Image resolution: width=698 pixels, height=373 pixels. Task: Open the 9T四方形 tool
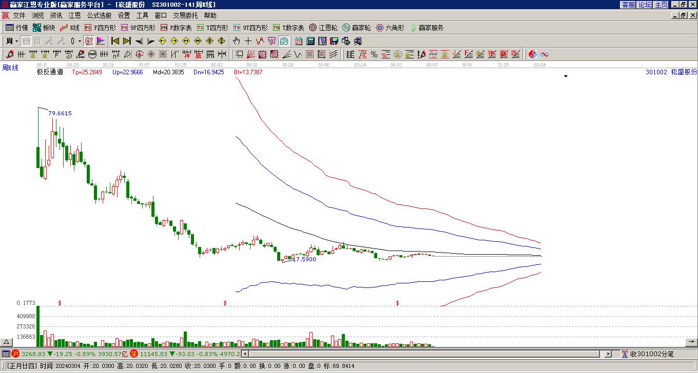click(x=250, y=28)
